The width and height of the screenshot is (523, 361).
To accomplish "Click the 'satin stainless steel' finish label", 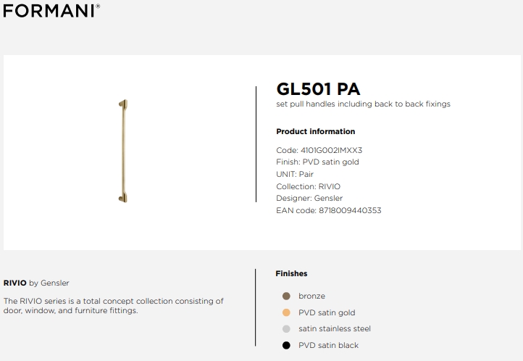I will tap(334, 329).
